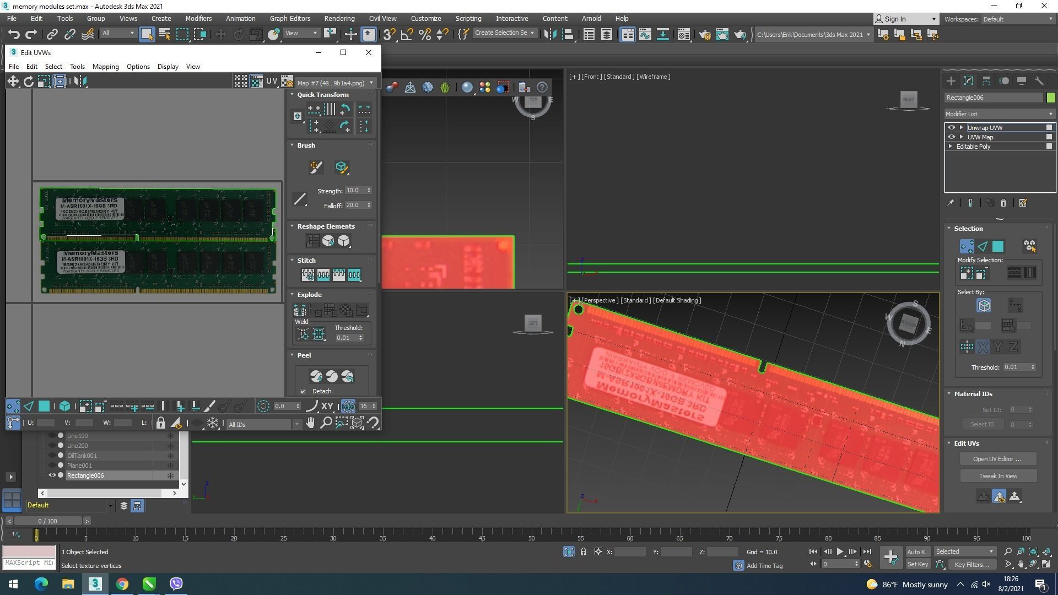Select the Freeform Mode tool in UV editor
Image resolution: width=1058 pixels, height=595 pixels.
coord(60,82)
